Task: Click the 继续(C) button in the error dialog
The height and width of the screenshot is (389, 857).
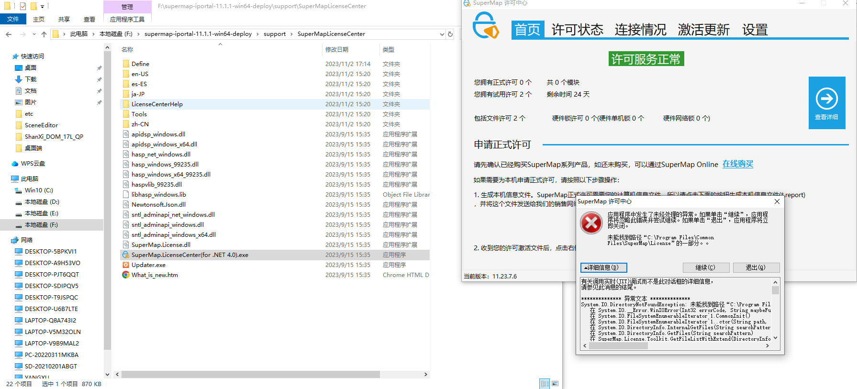Action: [706, 267]
